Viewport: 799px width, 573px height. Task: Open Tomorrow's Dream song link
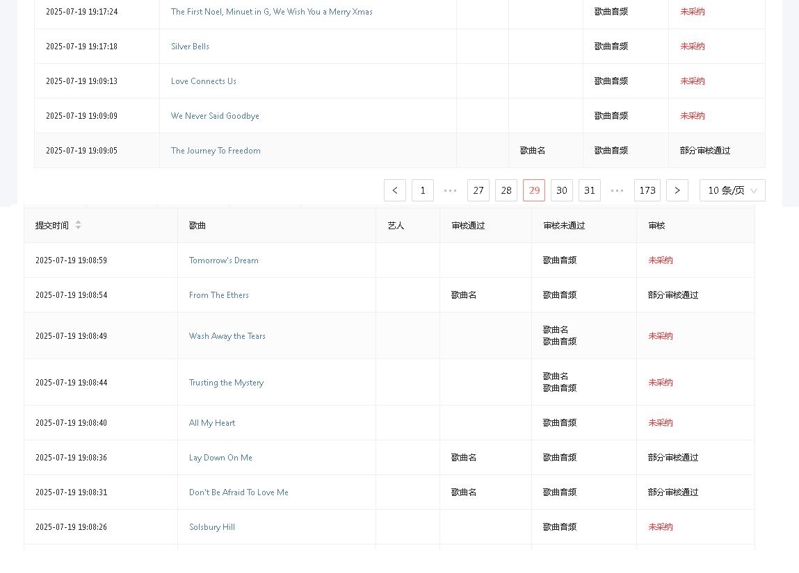click(223, 260)
